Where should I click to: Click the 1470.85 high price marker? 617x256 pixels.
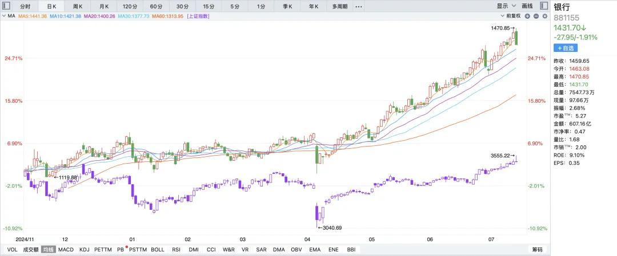point(502,28)
